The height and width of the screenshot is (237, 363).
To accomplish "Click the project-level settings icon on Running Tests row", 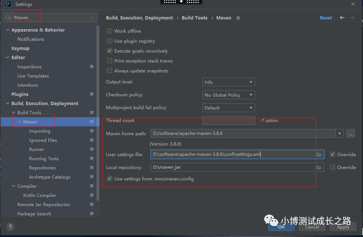I will [x=92, y=158].
